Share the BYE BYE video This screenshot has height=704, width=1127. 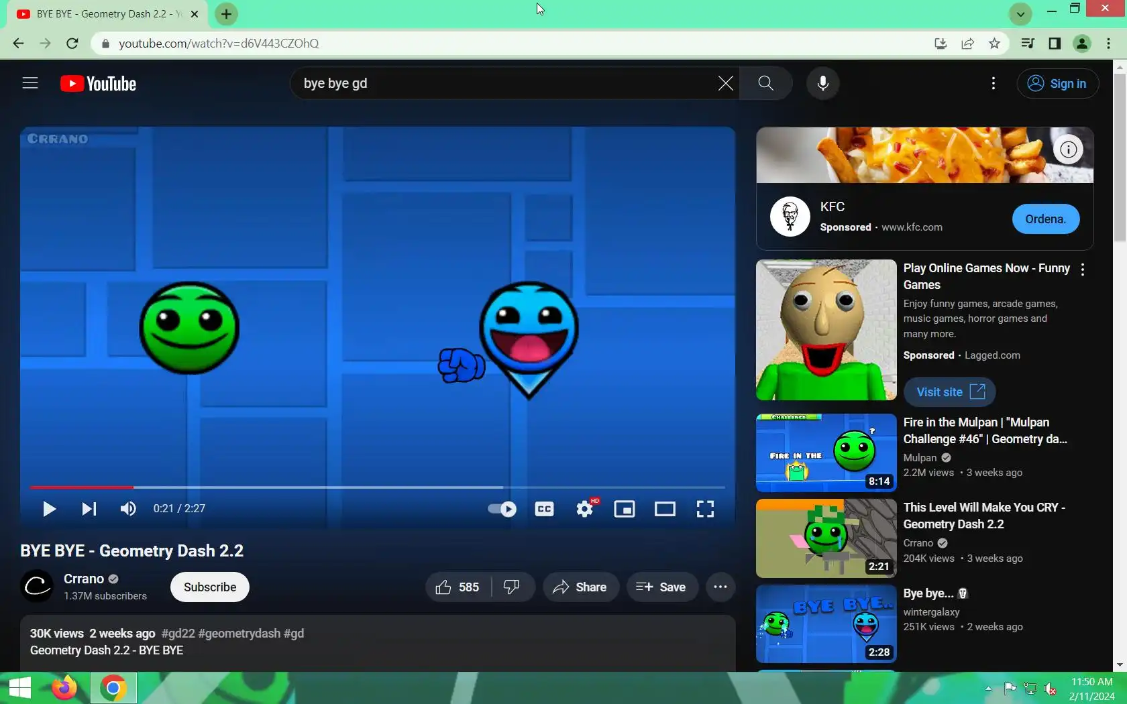pos(580,587)
